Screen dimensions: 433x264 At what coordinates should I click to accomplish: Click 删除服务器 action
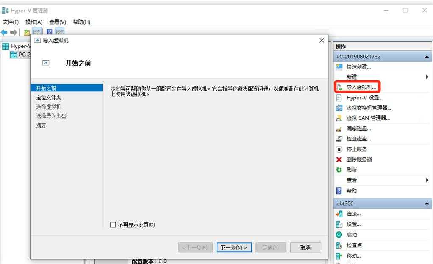[359, 159]
